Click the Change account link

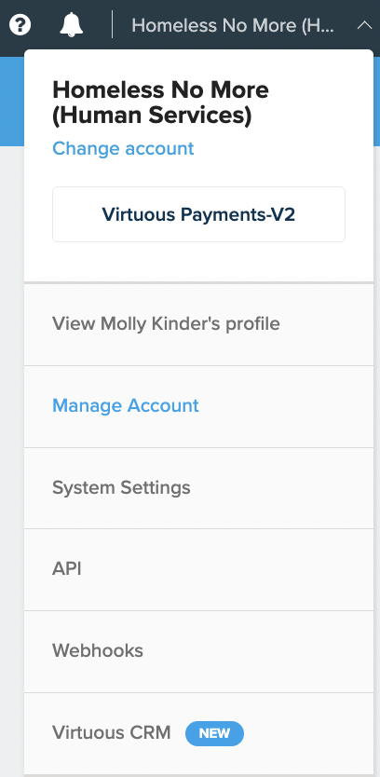pos(123,148)
